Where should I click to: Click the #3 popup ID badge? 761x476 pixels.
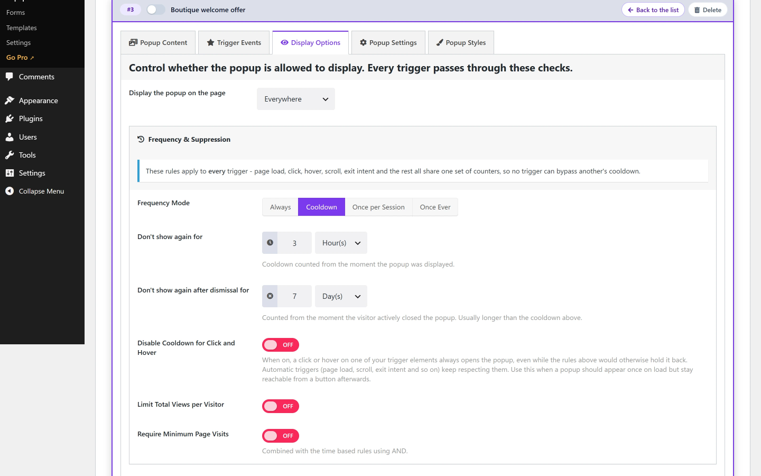(131, 10)
